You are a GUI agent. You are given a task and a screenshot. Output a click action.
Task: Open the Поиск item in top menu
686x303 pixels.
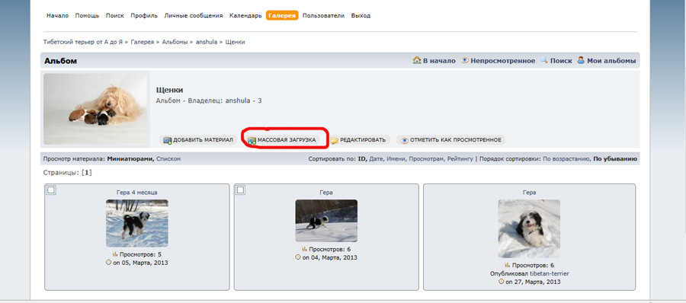click(x=114, y=16)
